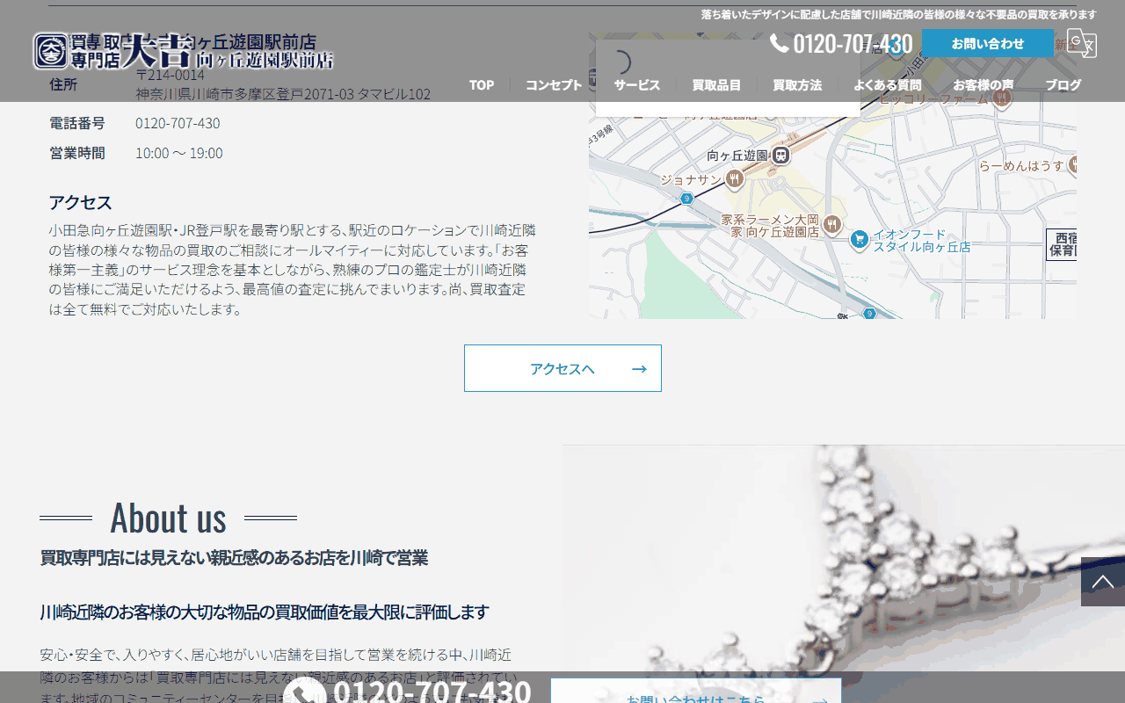
Task: Click the アクセス heading
Action: tap(81, 202)
